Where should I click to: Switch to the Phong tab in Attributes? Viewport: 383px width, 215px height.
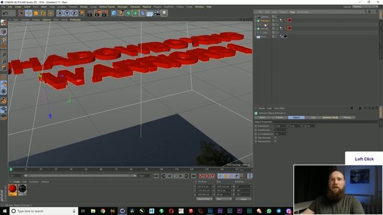[x=347, y=118]
